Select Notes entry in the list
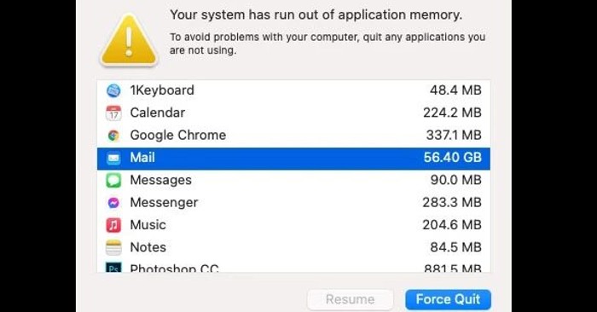The image size is (597, 312). tap(293, 248)
